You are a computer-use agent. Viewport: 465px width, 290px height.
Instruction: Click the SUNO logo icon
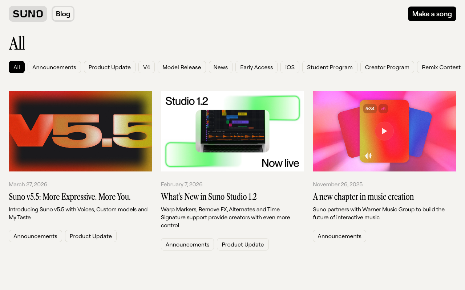(x=28, y=13)
